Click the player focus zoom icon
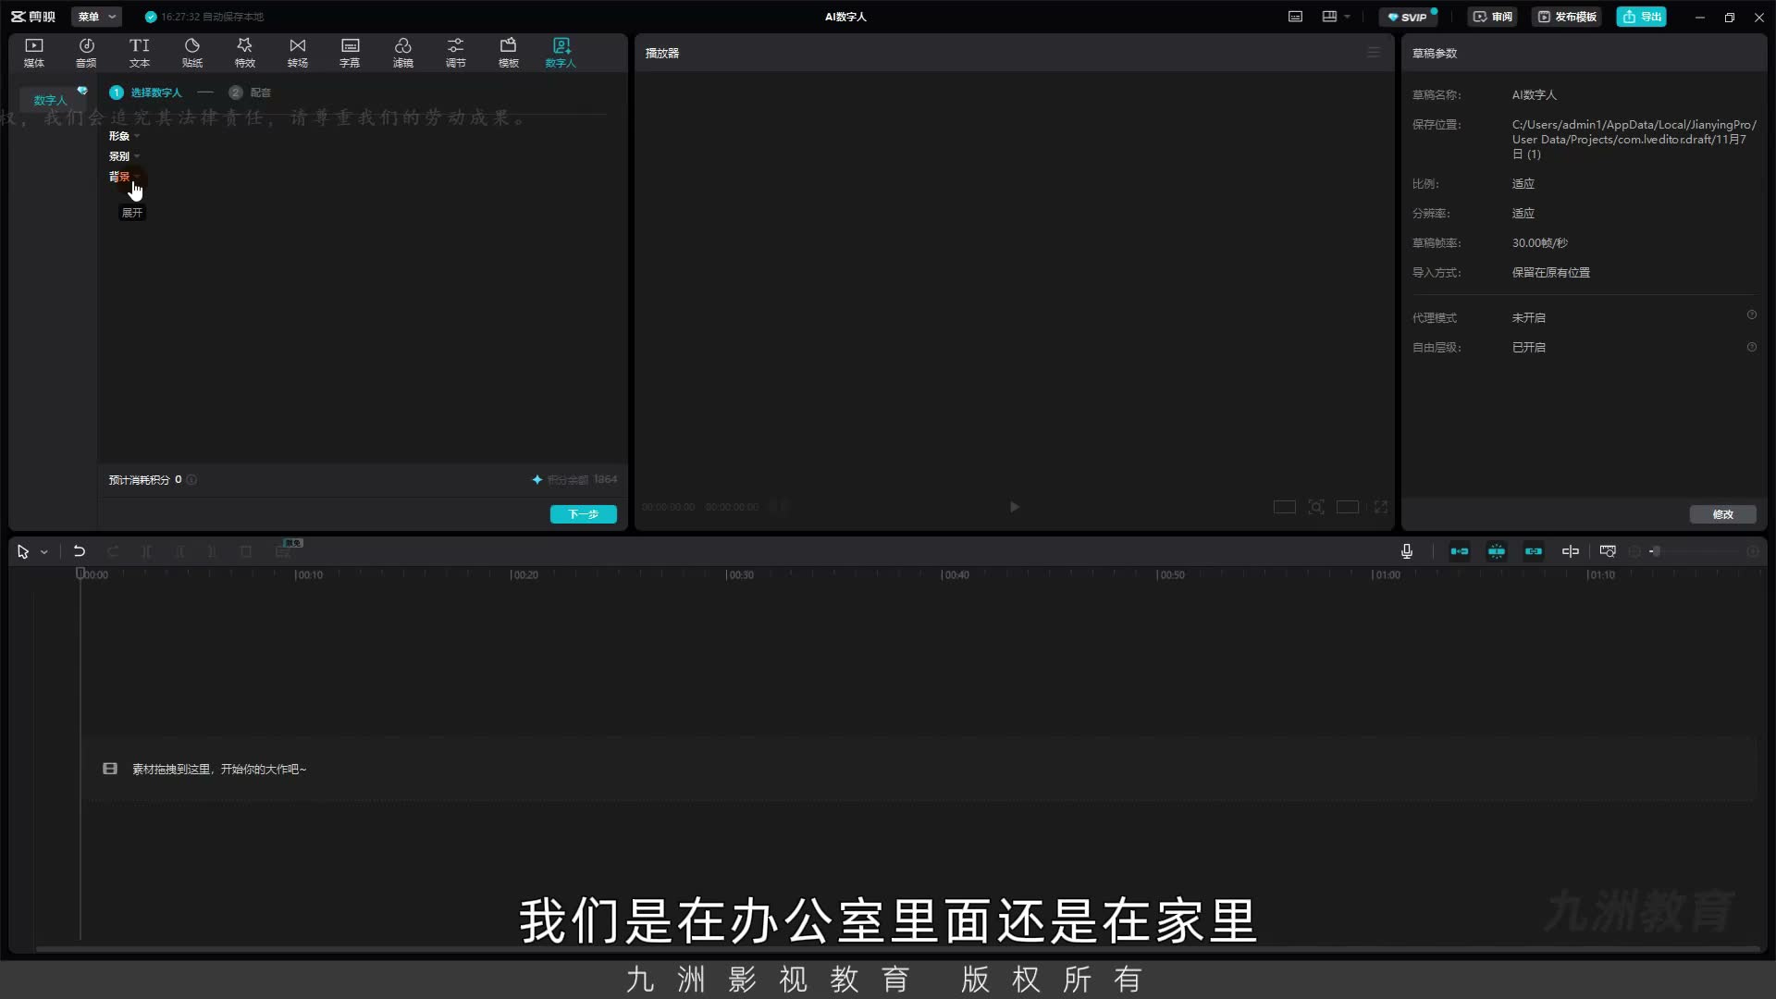 [x=1316, y=507]
